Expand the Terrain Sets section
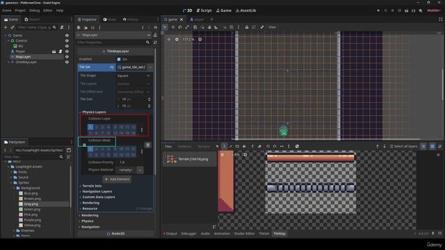445x250 pixels. click(91, 186)
